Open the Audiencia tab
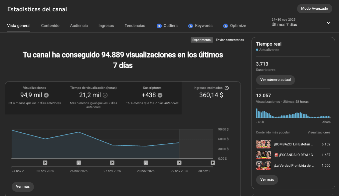Image resolution: width=339 pixels, height=196 pixels. (79, 26)
